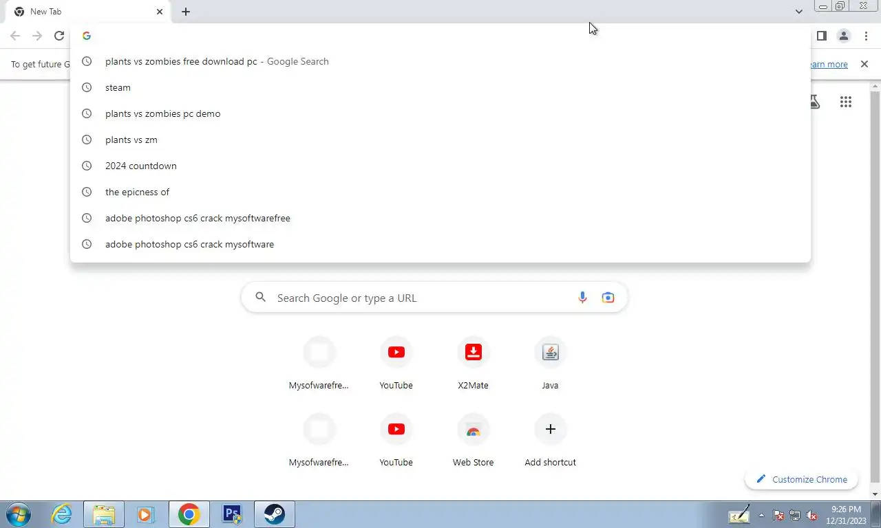881x528 pixels.
Task: Open the Java shortcut
Action: point(550,364)
